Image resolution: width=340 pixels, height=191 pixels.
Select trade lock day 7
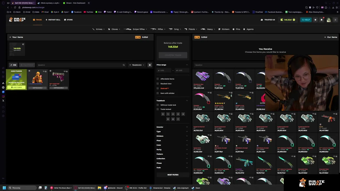[x=178, y=119]
